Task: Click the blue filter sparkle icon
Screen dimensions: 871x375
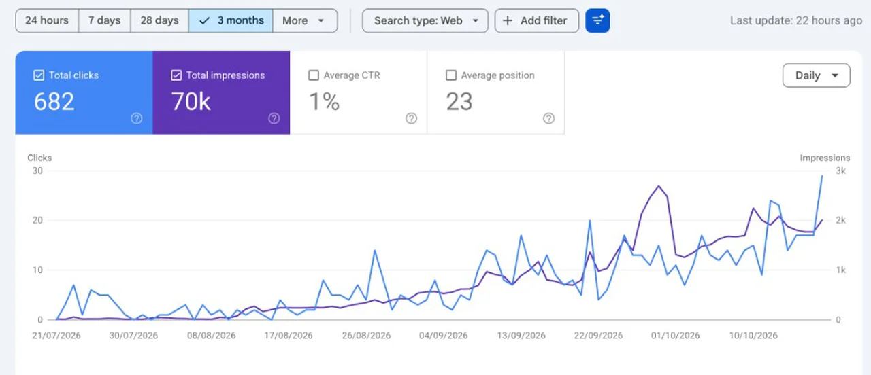Action: point(597,20)
